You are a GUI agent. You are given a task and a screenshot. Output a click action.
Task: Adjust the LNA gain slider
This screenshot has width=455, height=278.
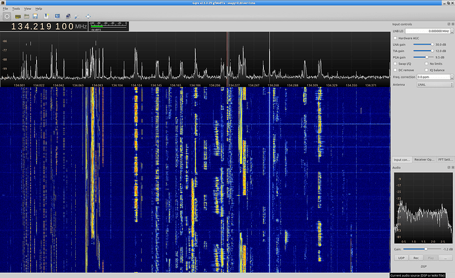click(423, 44)
